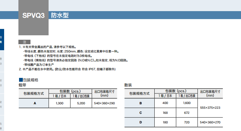Click the 散装 table heading
The height and width of the screenshot is (131, 241).
point(128,85)
